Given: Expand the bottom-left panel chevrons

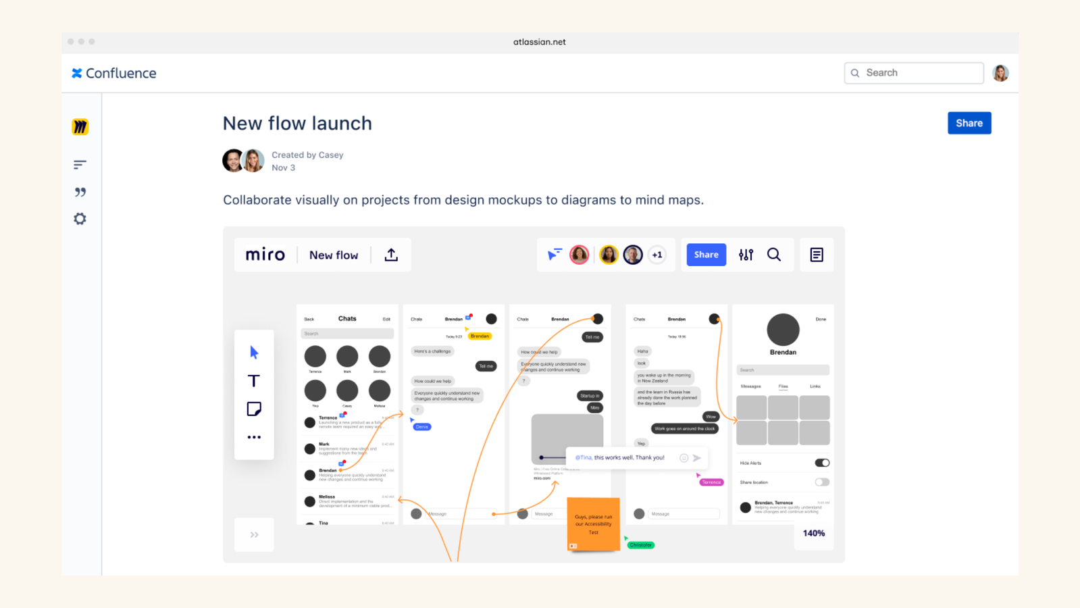Looking at the screenshot, I should point(254,535).
